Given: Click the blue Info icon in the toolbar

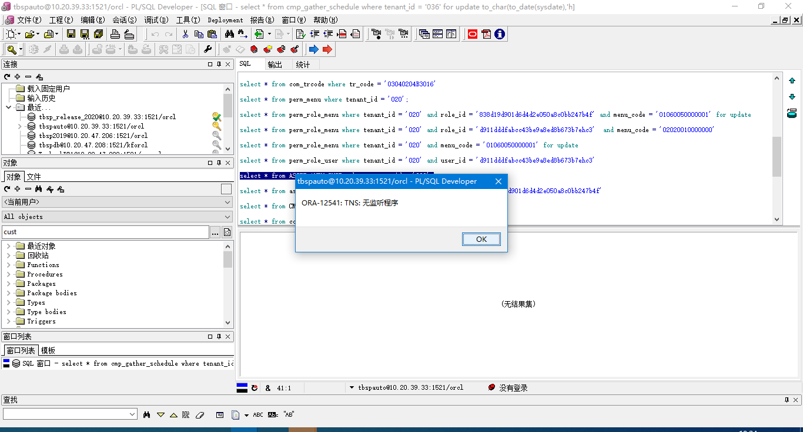Looking at the screenshot, I should [x=500, y=34].
